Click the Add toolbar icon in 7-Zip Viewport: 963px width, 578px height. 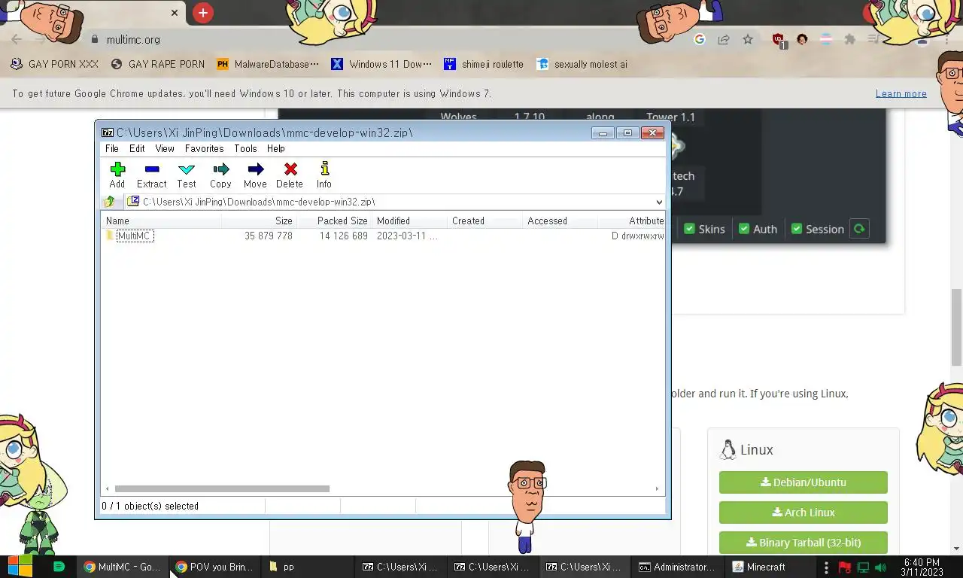coord(117,175)
